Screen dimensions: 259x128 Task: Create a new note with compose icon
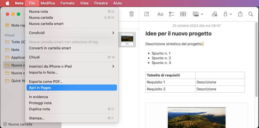147,14
